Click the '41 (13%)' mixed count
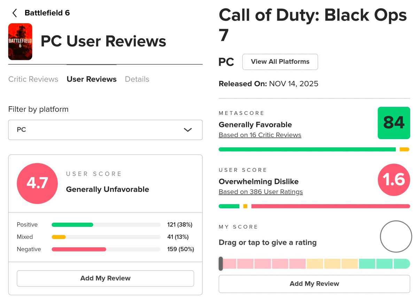Viewport: 418px width, 297px height. tap(178, 237)
